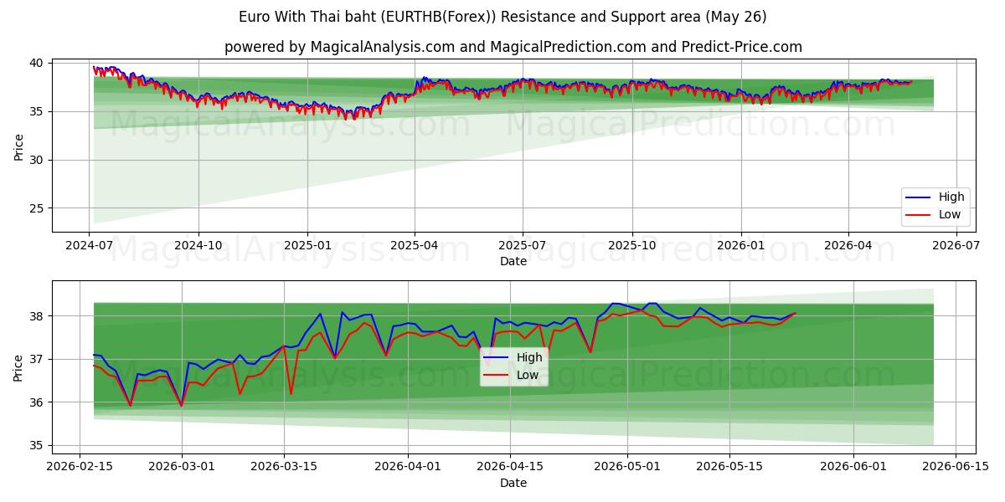Click the '2026-03-15' date tick label
1005x502 pixels.
coord(286,468)
